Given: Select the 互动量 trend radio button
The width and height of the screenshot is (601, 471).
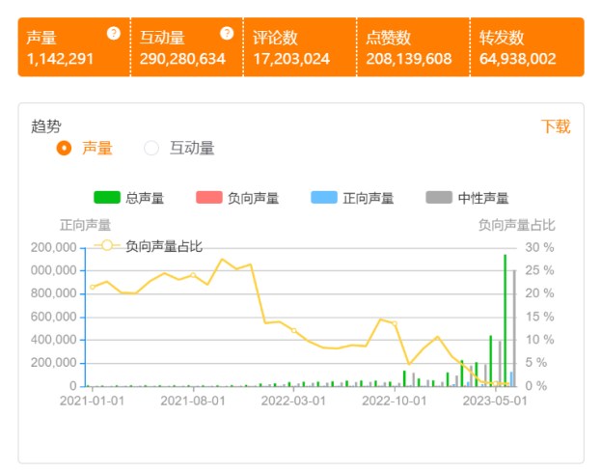Looking at the screenshot, I should 151,148.
